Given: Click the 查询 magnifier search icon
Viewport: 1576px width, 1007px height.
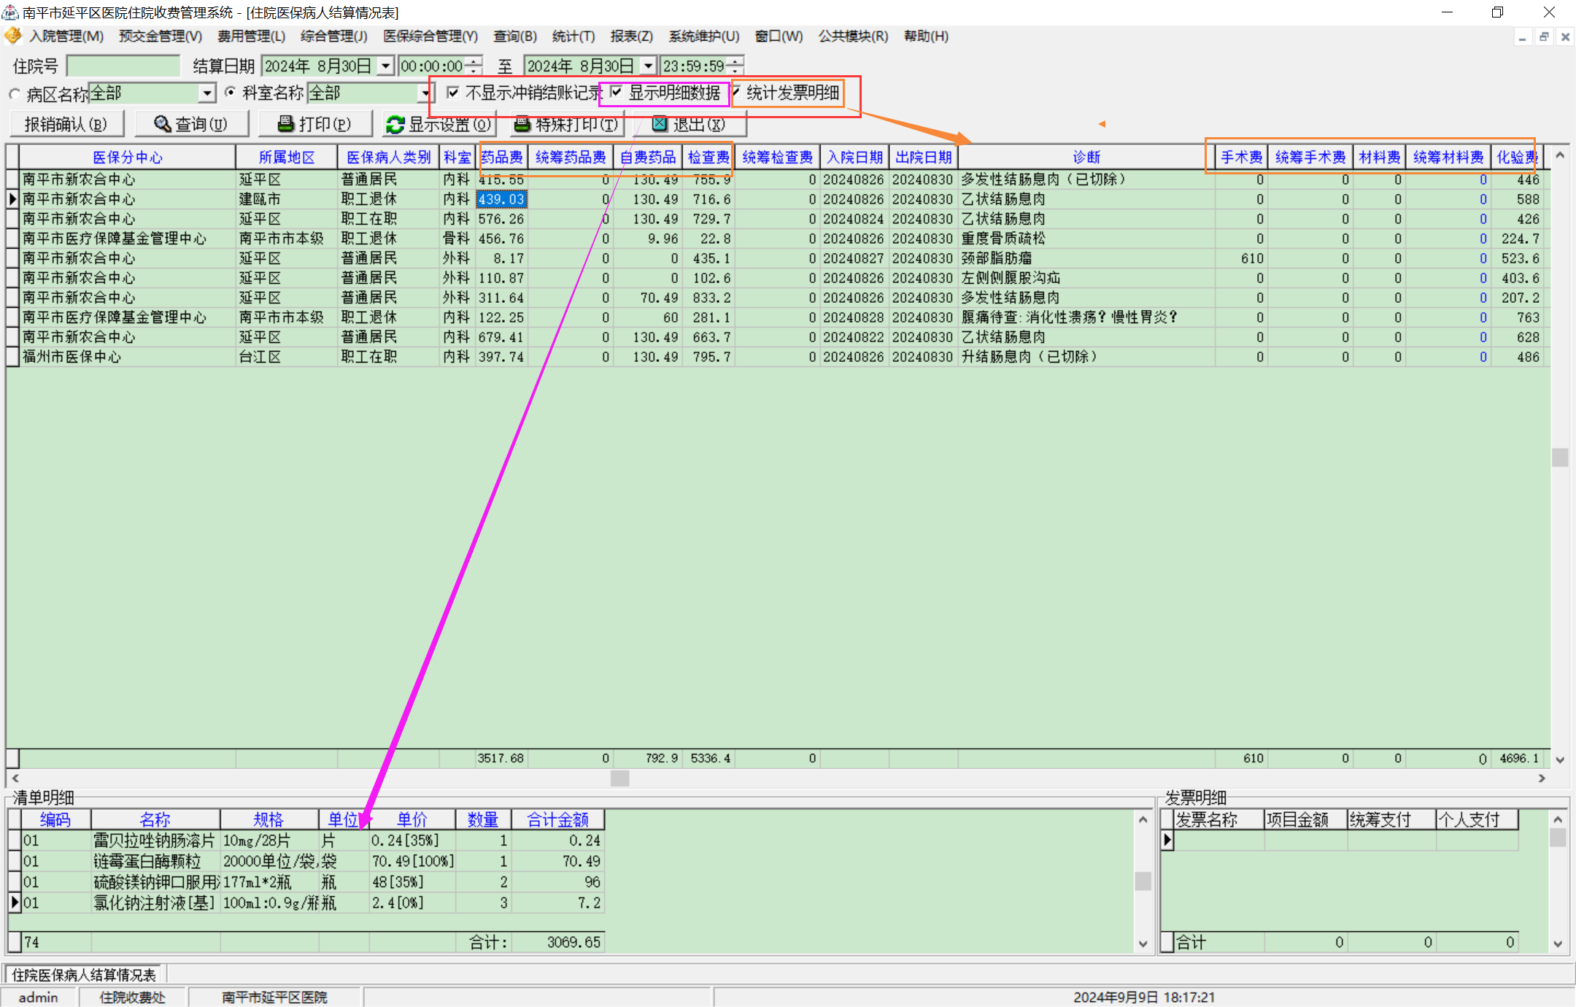Looking at the screenshot, I should pyautogui.click(x=162, y=124).
